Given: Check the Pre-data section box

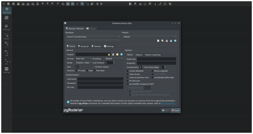Looking at the screenshot, I should point(77,70).
